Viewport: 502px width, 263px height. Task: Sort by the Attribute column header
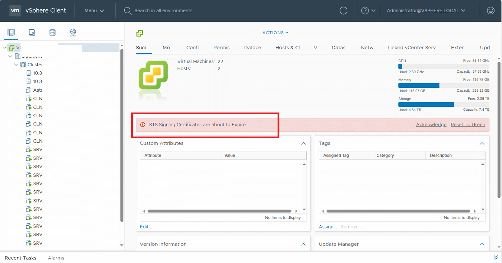point(180,156)
